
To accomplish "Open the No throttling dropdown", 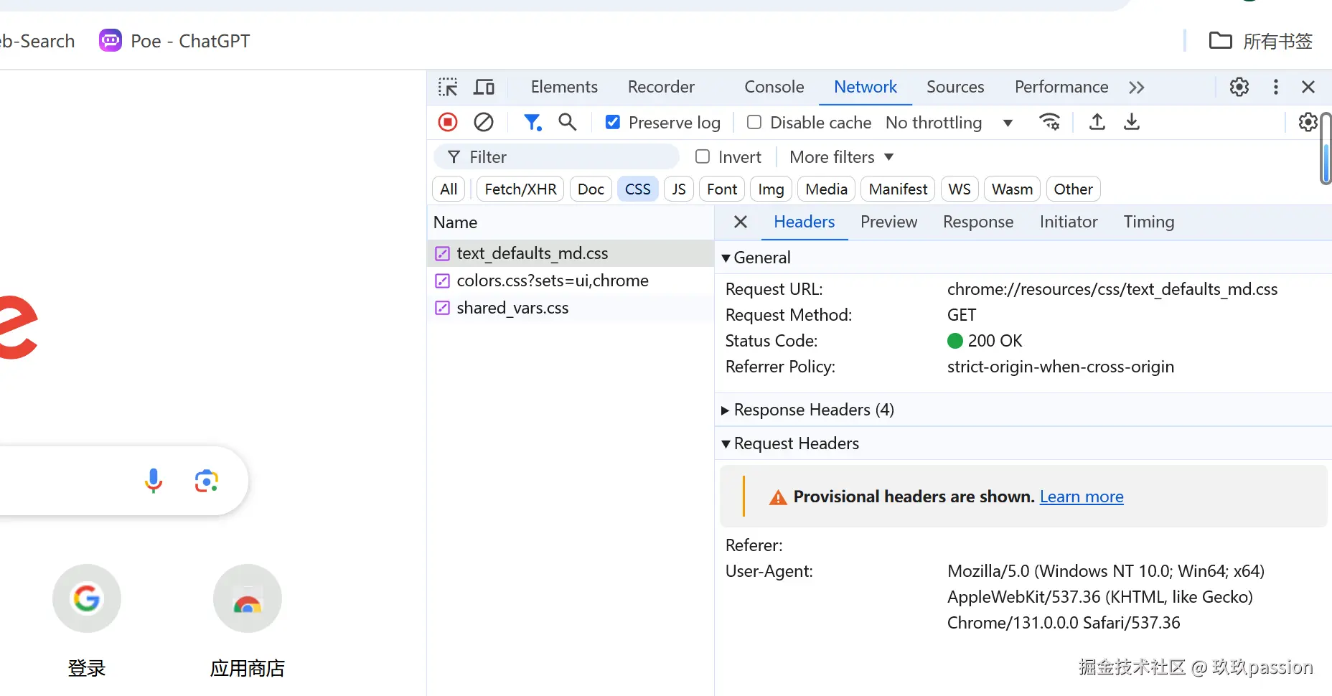I will (949, 123).
